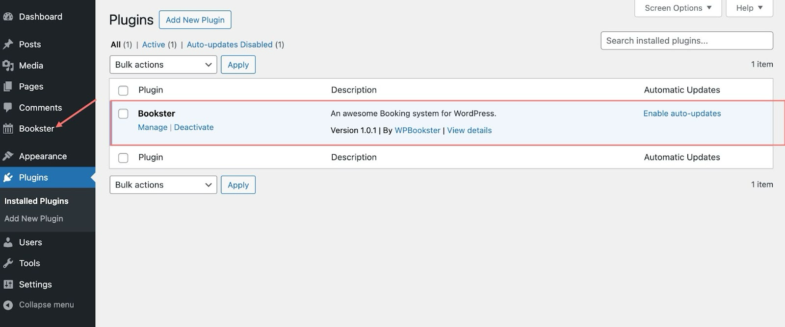The height and width of the screenshot is (327, 785).
Task: Click the Plugin column header at bottom
Action: click(x=151, y=158)
